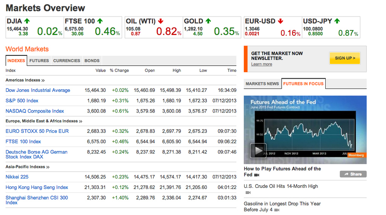386x215 pixels.
Task: Click the OIL (WTI) ticker title
Action: coord(141,21)
